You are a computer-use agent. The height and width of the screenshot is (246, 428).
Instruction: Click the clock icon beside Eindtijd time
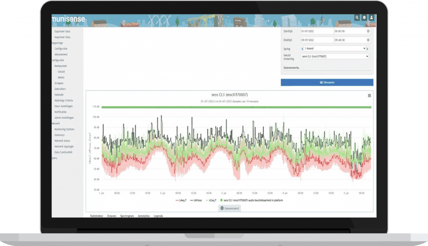368,40
